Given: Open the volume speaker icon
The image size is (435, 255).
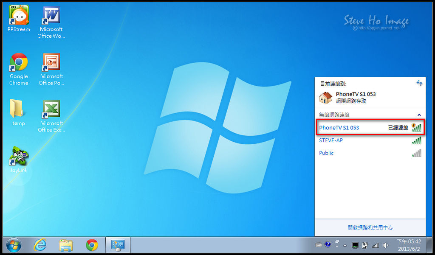Looking at the screenshot, I should 385,245.
